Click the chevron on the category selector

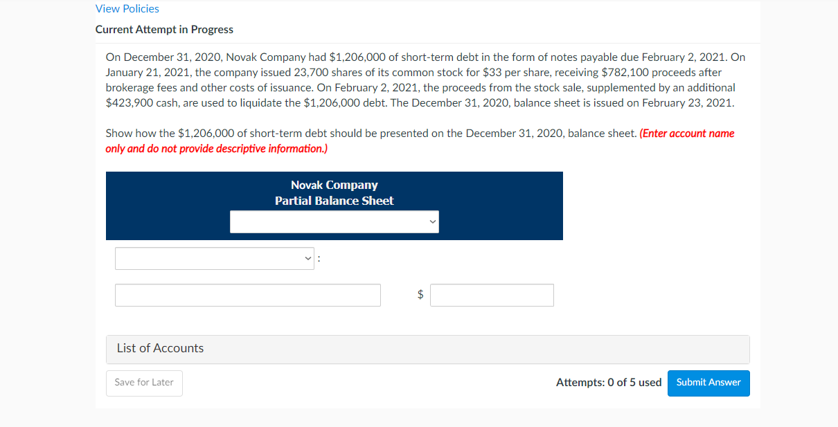click(x=308, y=258)
